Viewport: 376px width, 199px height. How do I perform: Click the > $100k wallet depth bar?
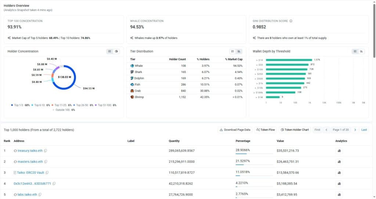[281, 92]
